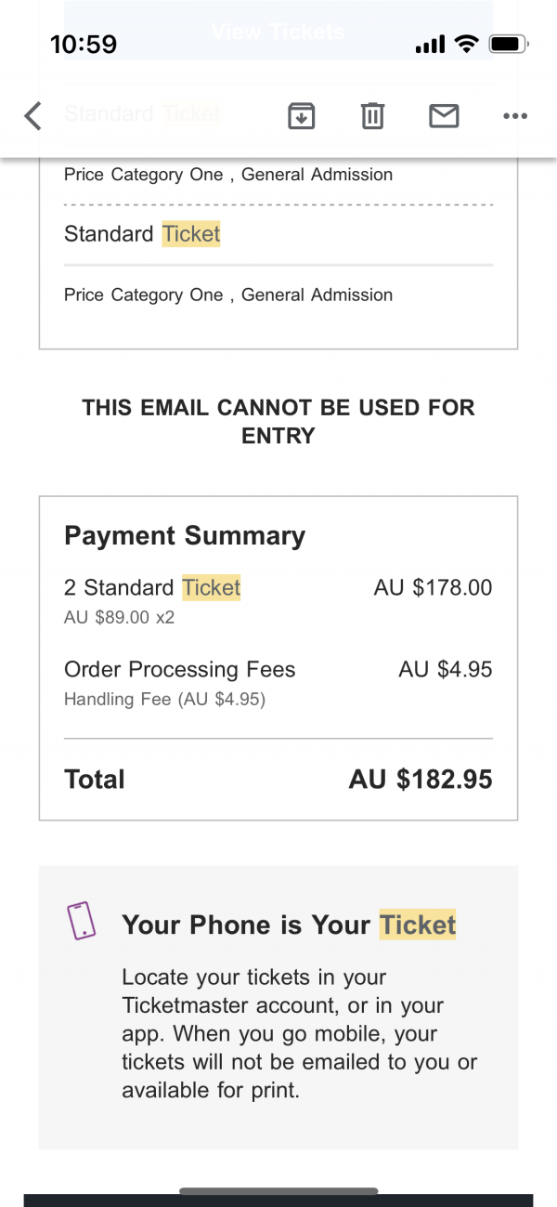Tap the cellular signal bars
Image resolution: width=557 pixels, height=1207 pixels.
[431, 45]
